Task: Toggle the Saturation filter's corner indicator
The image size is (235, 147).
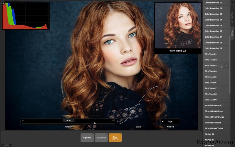Action: [106, 135]
